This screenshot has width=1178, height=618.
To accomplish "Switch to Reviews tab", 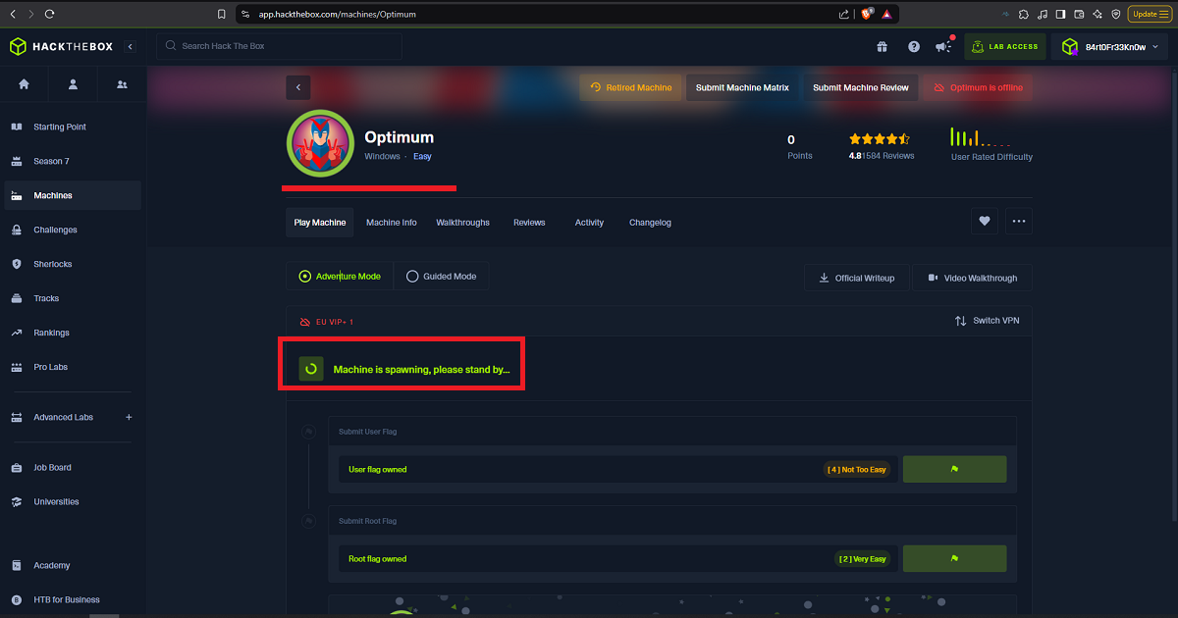I will [x=529, y=223].
